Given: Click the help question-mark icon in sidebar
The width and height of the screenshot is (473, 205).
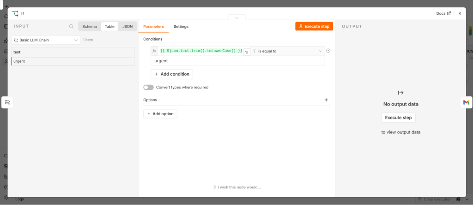Looking at the screenshot, I should coord(6,187).
